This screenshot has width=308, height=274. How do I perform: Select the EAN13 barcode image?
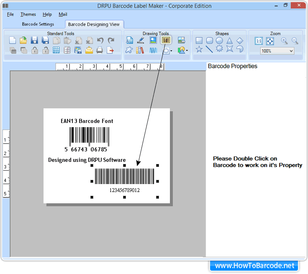pyautogui.click(x=89, y=137)
